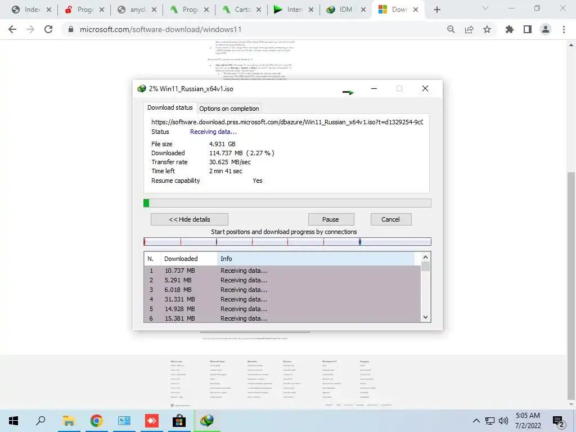Open Windows taskbar search
Image resolution: width=576 pixels, height=432 pixels.
40,421
